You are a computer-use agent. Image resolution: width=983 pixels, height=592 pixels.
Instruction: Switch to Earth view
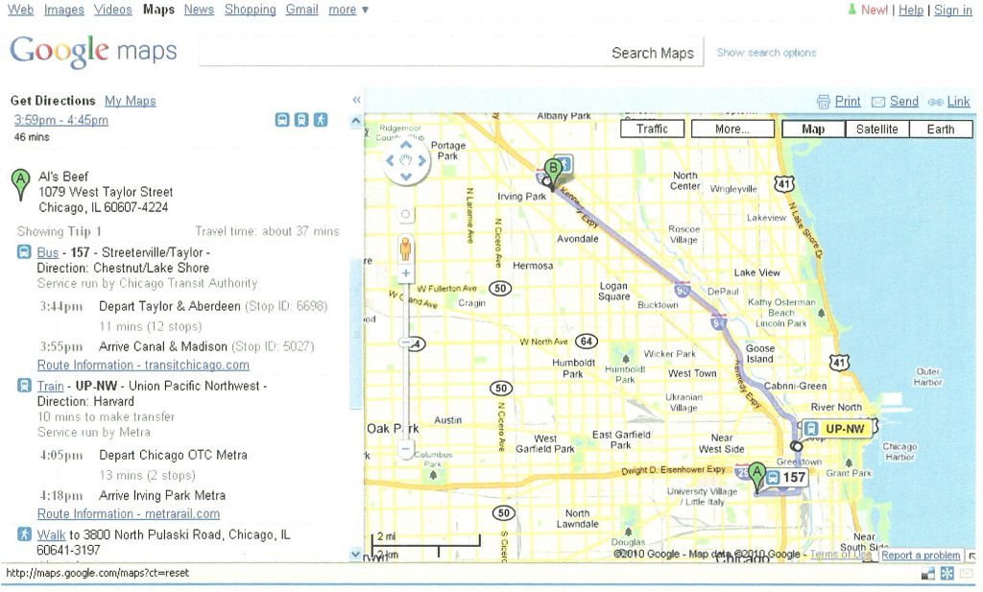pos(941,129)
